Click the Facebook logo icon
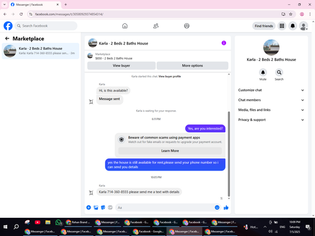The height and width of the screenshot is (236, 315). [8, 26]
